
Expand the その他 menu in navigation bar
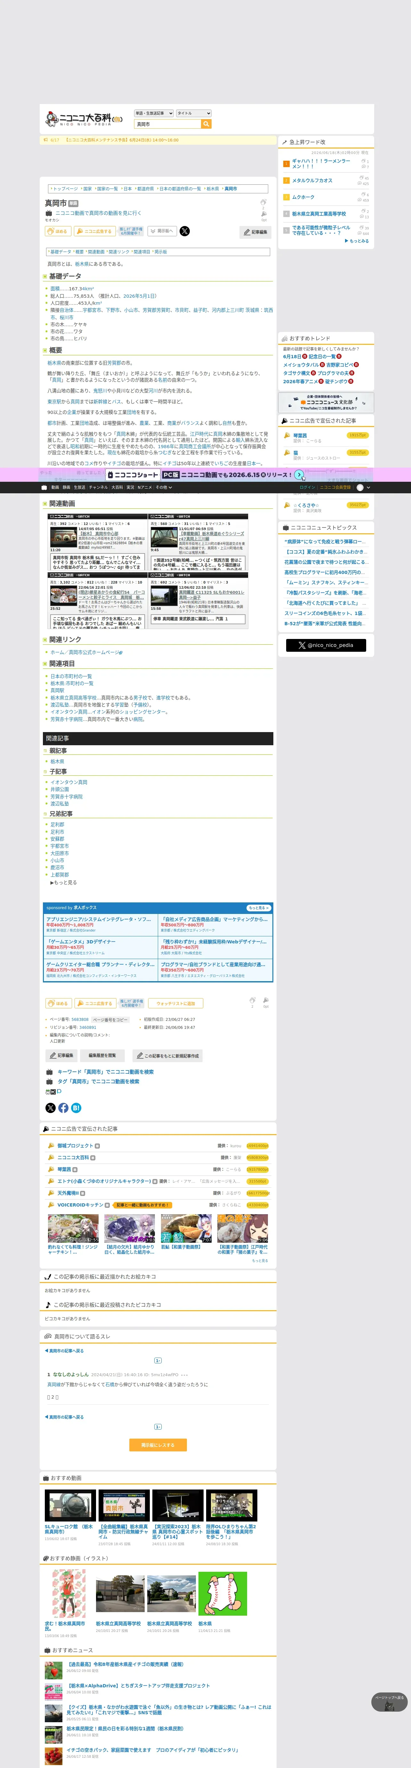pyautogui.click(x=163, y=487)
